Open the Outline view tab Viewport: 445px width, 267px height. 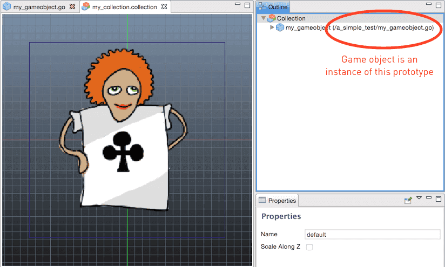click(273, 7)
